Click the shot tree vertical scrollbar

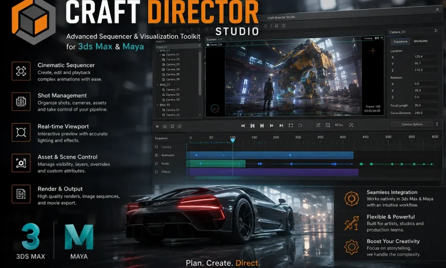tap(200, 74)
